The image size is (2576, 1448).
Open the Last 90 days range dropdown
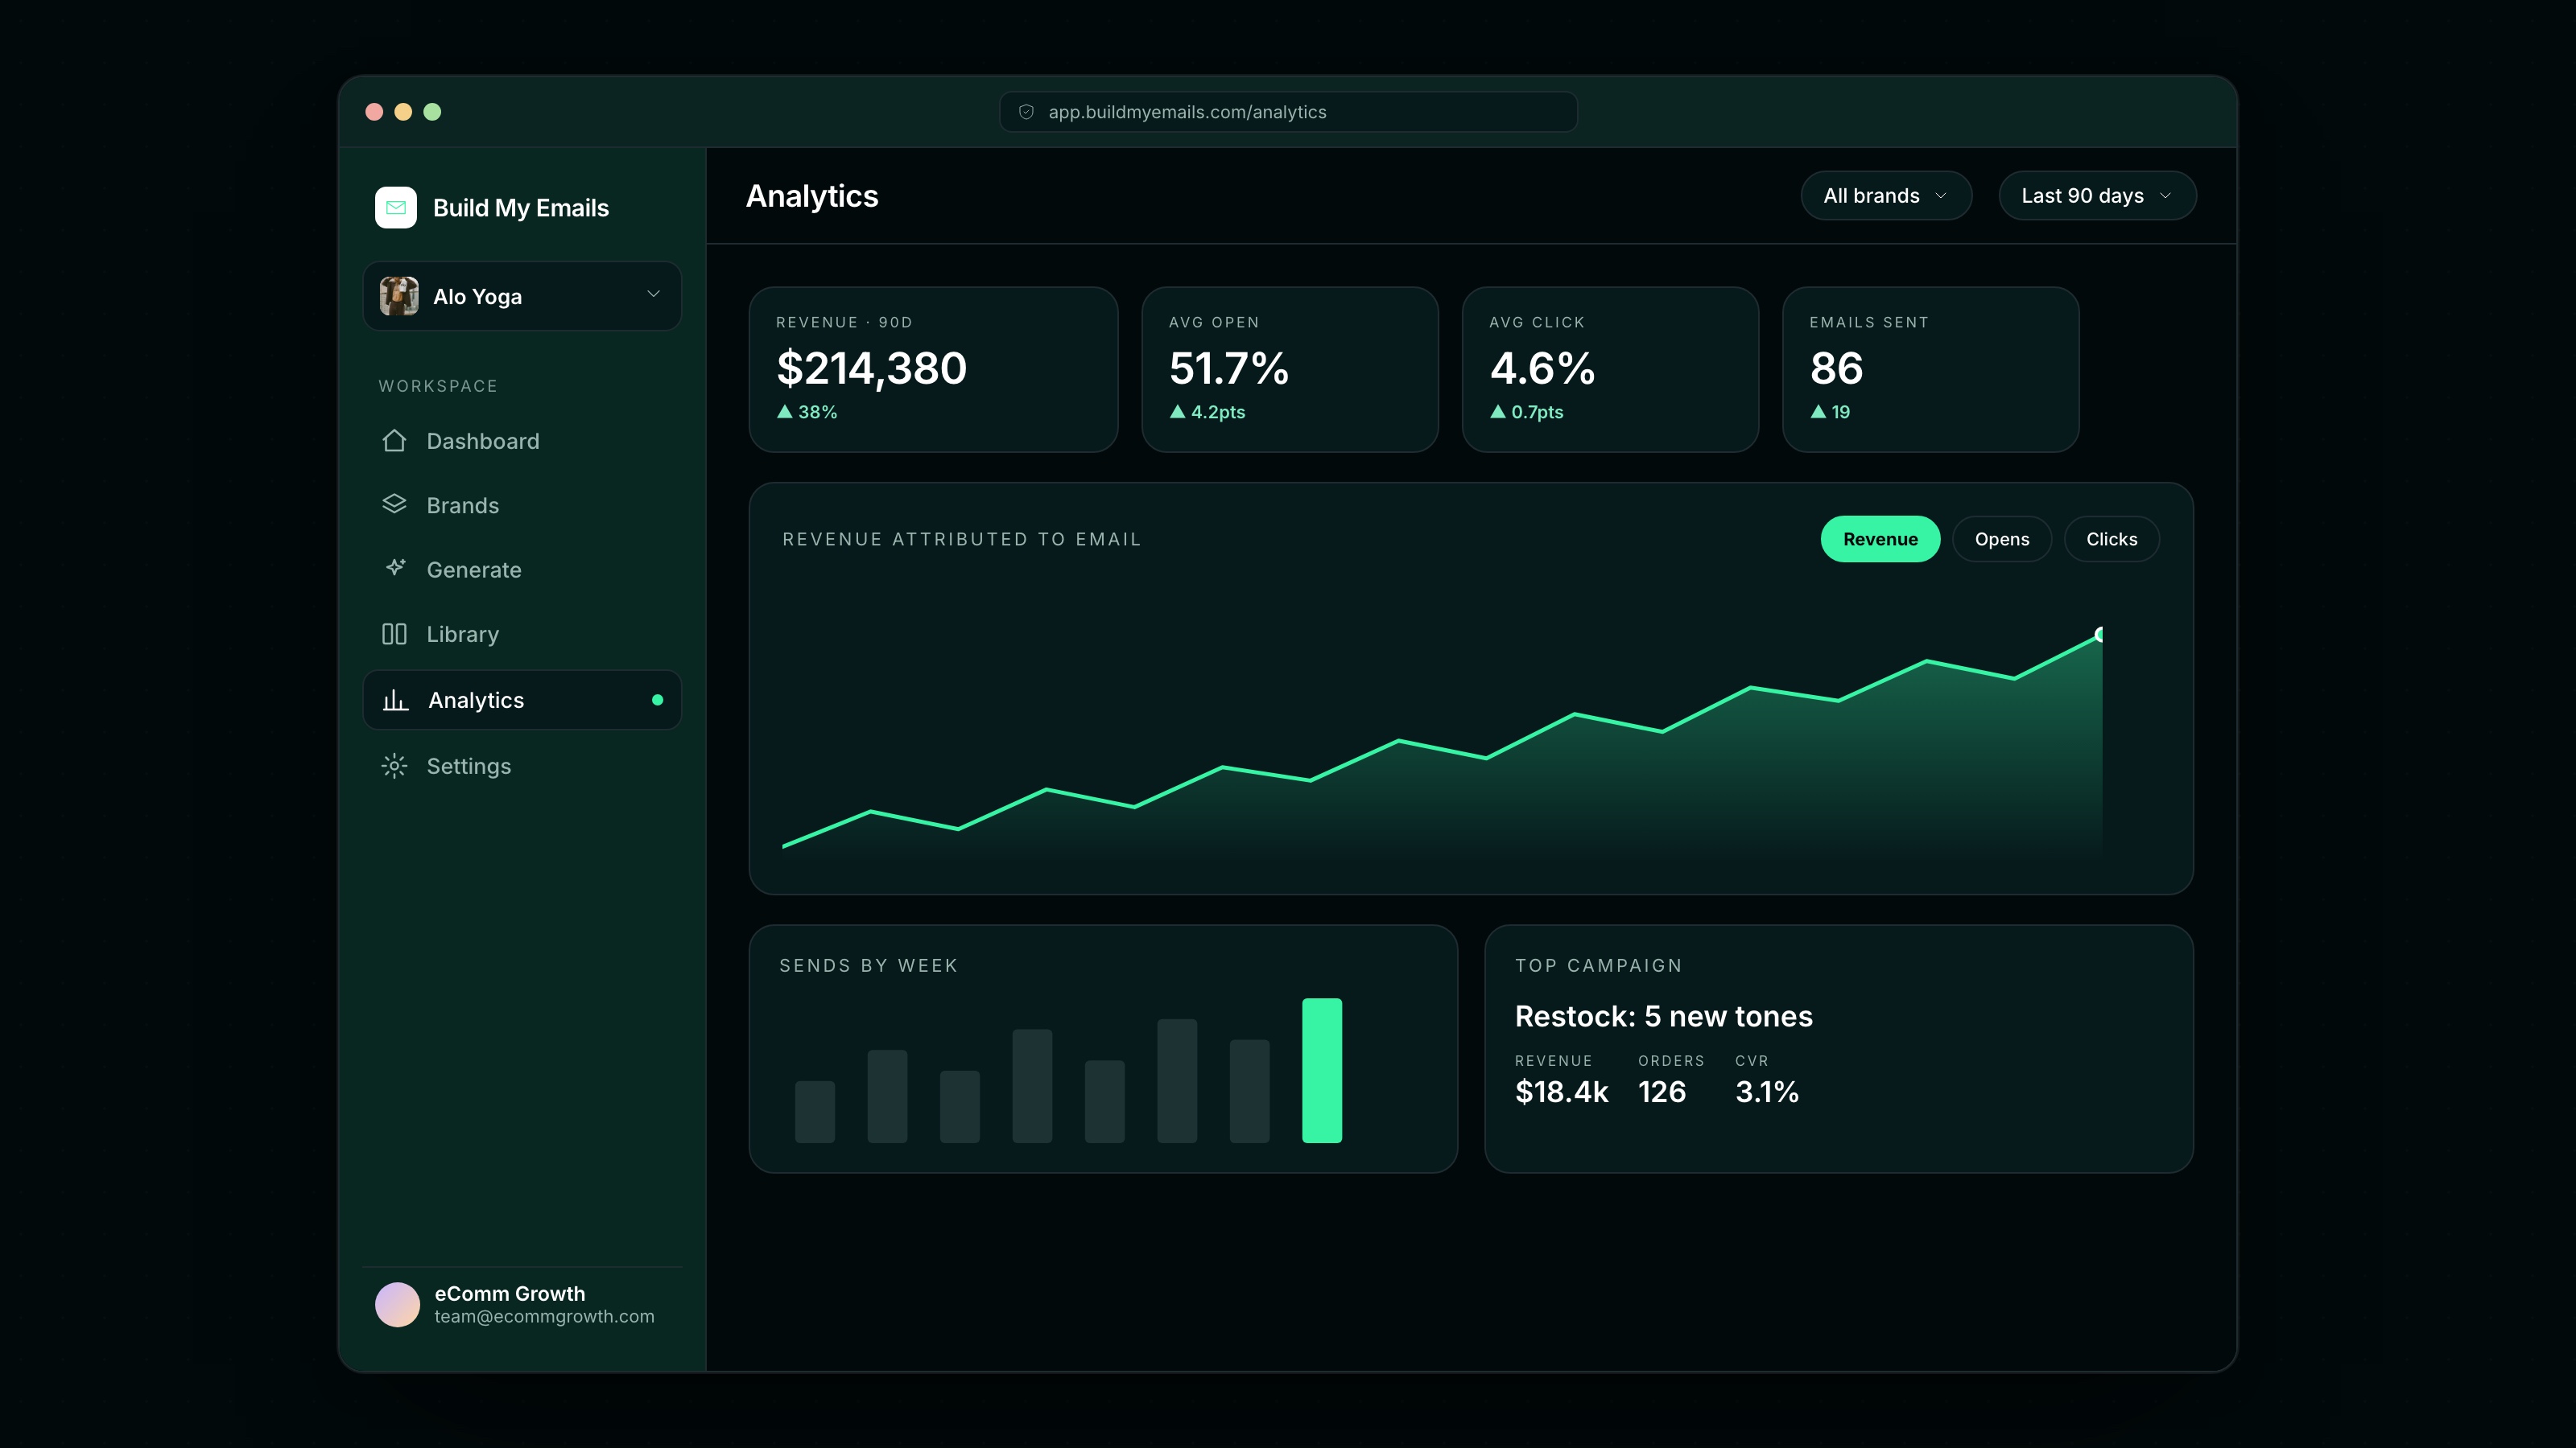[x=2097, y=195]
